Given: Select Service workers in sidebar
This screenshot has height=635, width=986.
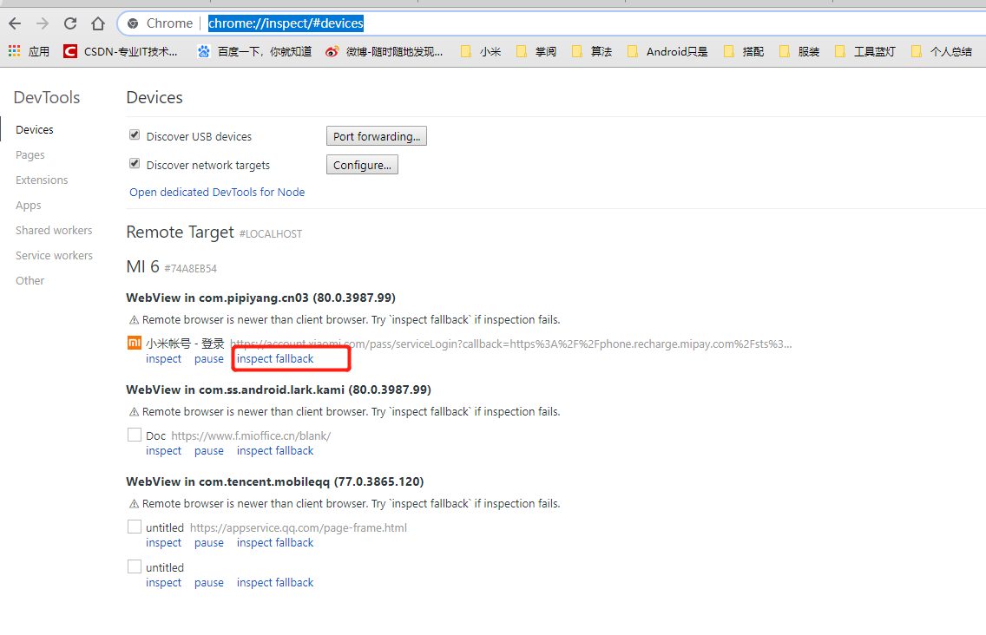Looking at the screenshot, I should pos(54,255).
